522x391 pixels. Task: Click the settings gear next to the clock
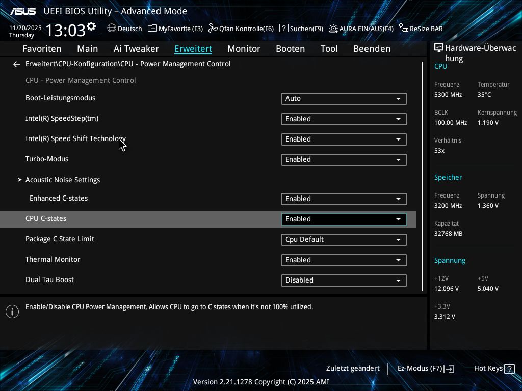91,26
